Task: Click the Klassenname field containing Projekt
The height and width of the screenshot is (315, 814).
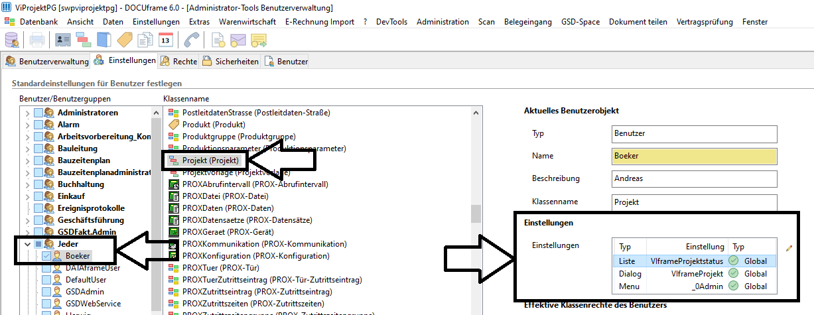Action: (695, 202)
